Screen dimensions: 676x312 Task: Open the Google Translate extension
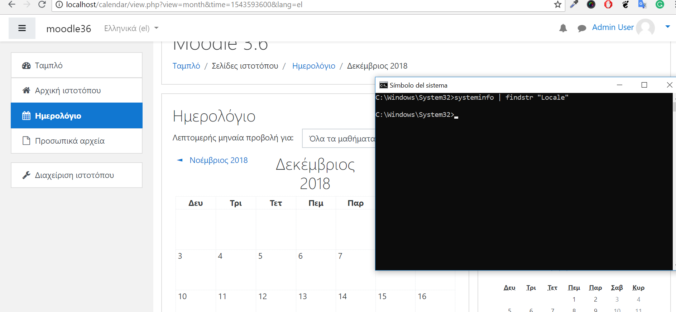[x=642, y=4]
